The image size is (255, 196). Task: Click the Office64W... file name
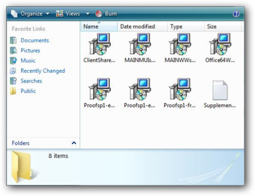[220, 60]
